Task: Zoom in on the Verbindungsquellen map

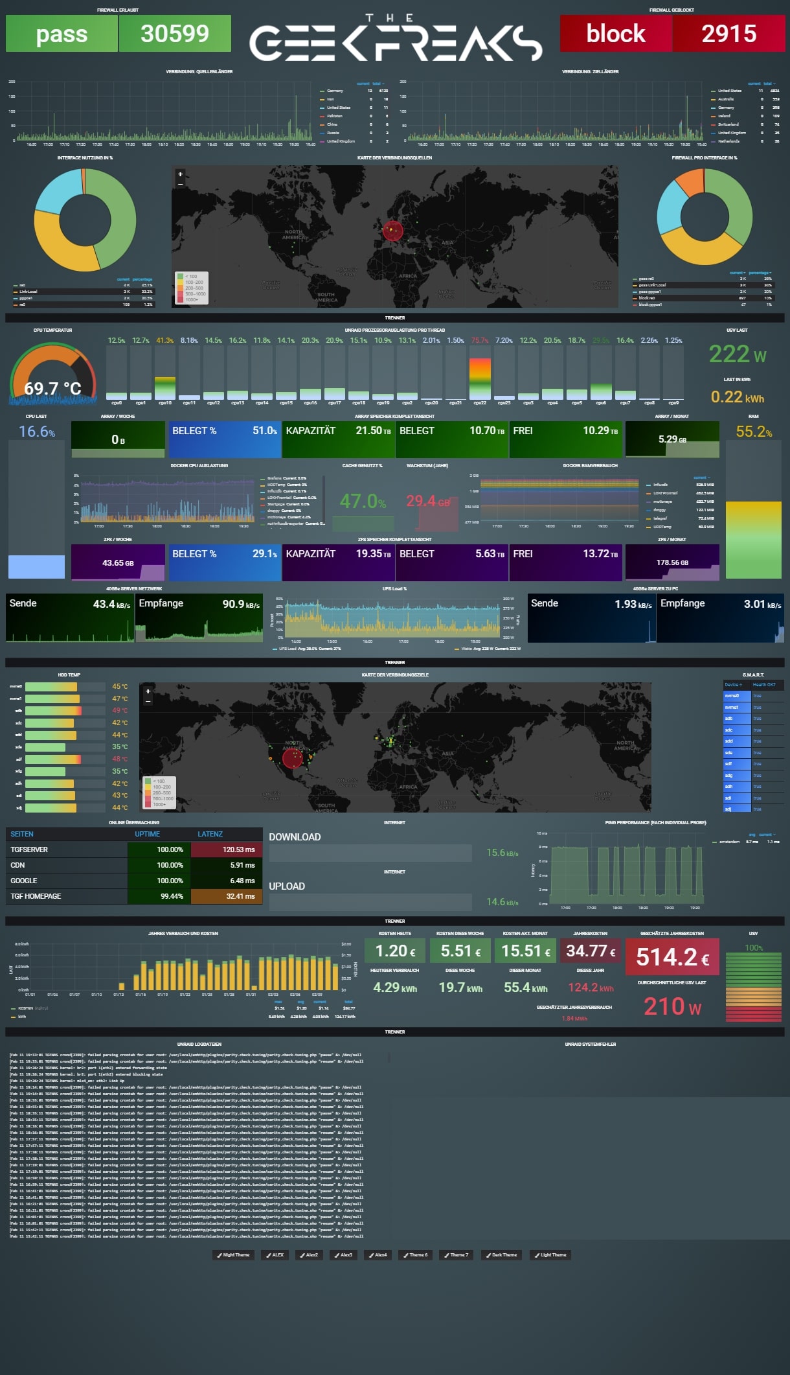Action: tap(180, 174)
